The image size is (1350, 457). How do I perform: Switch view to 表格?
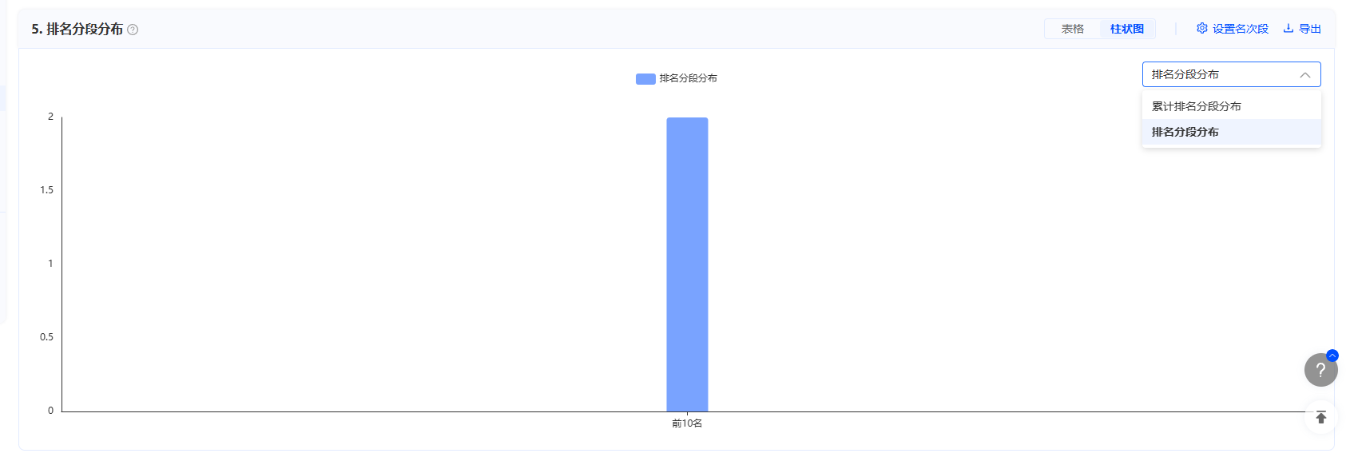click(1072, 29)
